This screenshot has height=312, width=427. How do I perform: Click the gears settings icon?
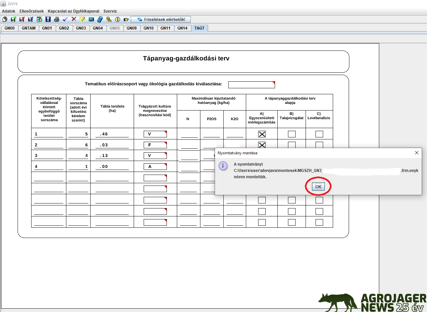click(x=108, y=20)
